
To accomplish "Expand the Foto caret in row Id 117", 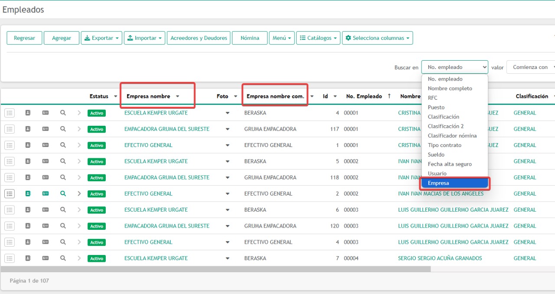I will [x=228, y=129].
